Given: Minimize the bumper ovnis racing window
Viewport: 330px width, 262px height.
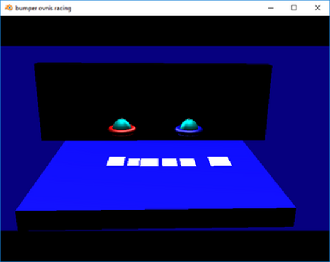Looking at the screenshot, I should tap(271, 8).
